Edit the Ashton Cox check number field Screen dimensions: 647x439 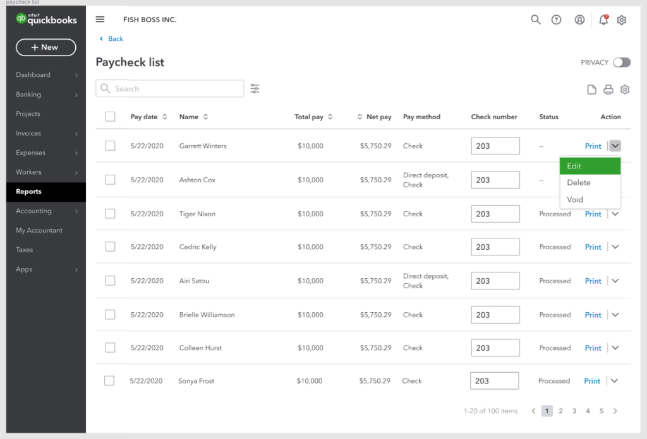tap(495, 180)
